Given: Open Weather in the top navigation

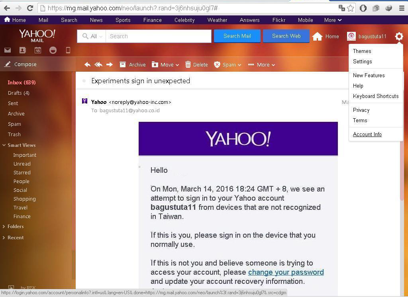Looking at the screenshot, I should tap(217, 20).
